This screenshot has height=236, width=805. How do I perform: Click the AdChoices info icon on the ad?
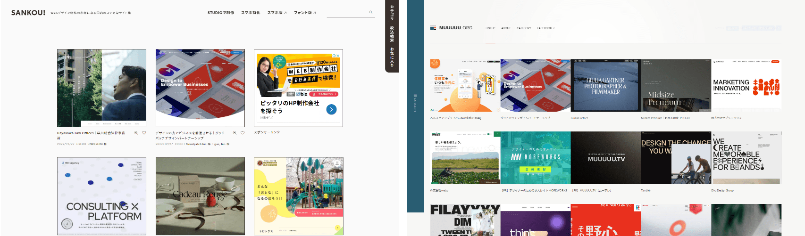click(x=334, y=56)
